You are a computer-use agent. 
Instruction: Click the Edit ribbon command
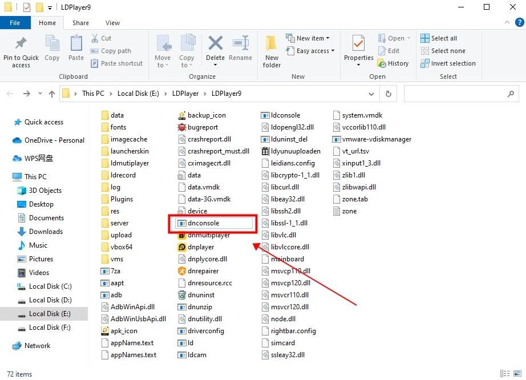click(x=389, y=51)
